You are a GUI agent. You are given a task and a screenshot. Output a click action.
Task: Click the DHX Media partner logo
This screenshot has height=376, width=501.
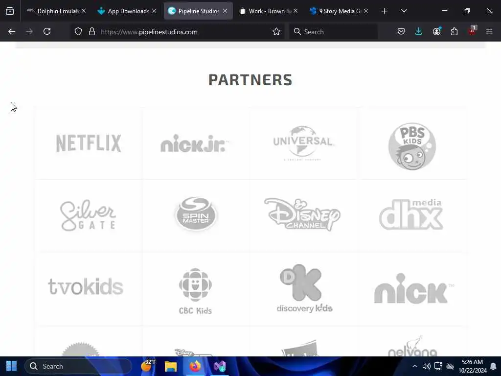(x=411, y=214)
